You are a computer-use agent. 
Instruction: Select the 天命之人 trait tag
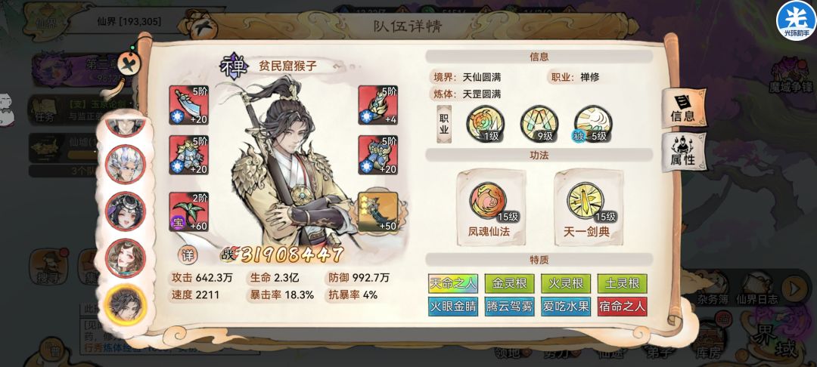pyautogui.click(x=453, y=284)
